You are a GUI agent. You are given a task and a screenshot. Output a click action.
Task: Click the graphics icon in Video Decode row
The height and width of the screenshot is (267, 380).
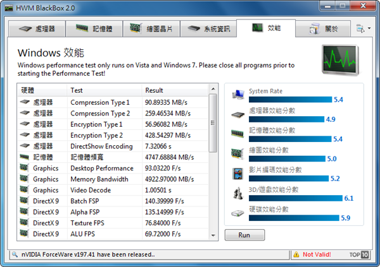24,189
